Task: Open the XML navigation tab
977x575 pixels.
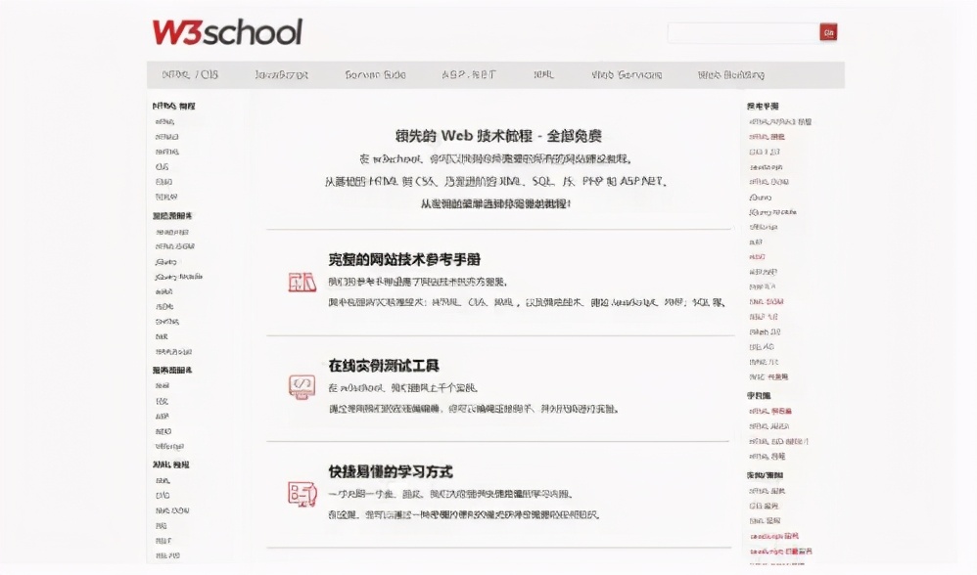Action: (543, 74)
